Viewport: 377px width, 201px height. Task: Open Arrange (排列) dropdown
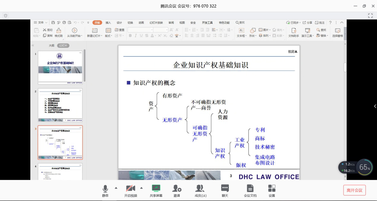pos(264,36)
